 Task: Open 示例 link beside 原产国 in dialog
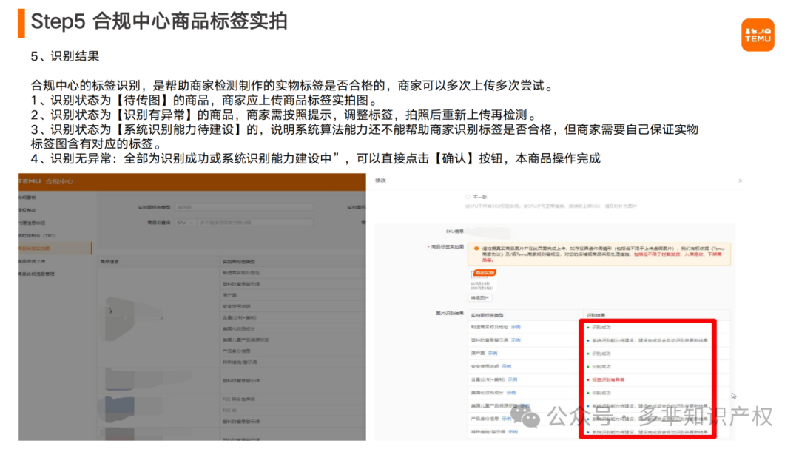coord(492,353)
